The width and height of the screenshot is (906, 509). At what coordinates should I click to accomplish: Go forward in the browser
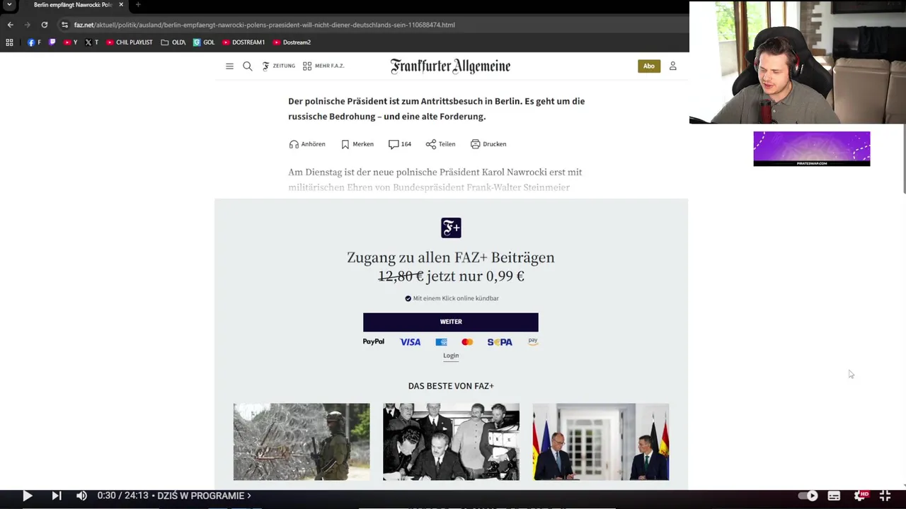click(28, 25)
